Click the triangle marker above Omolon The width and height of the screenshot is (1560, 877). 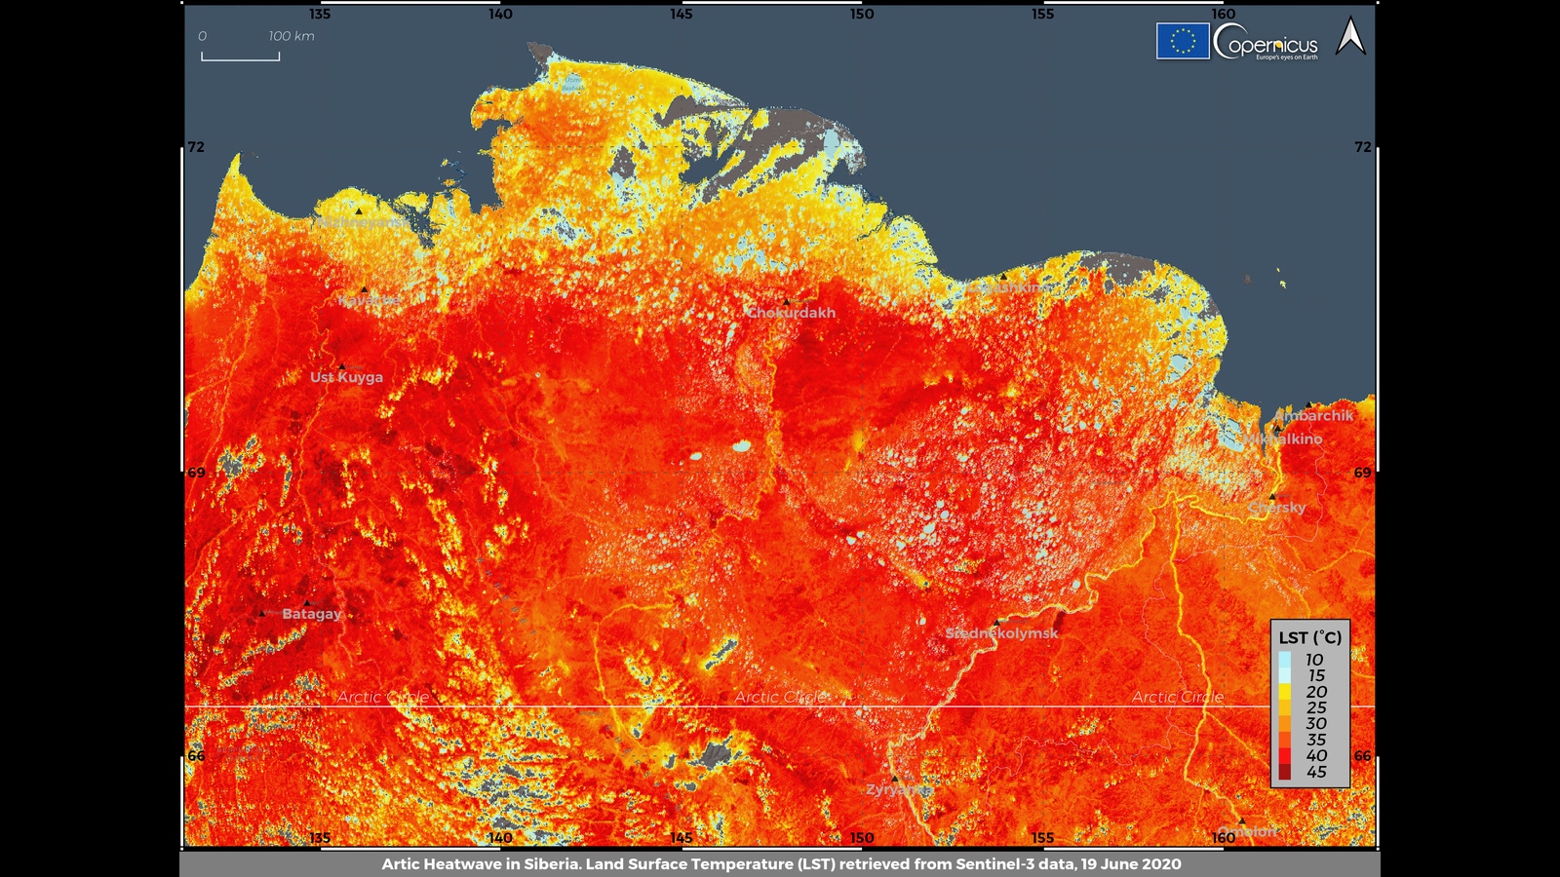pos(1242,820)
